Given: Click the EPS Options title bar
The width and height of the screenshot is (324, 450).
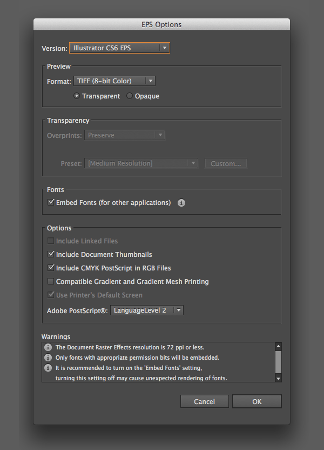Looking at the screenshot, I should tap(161, 24).
